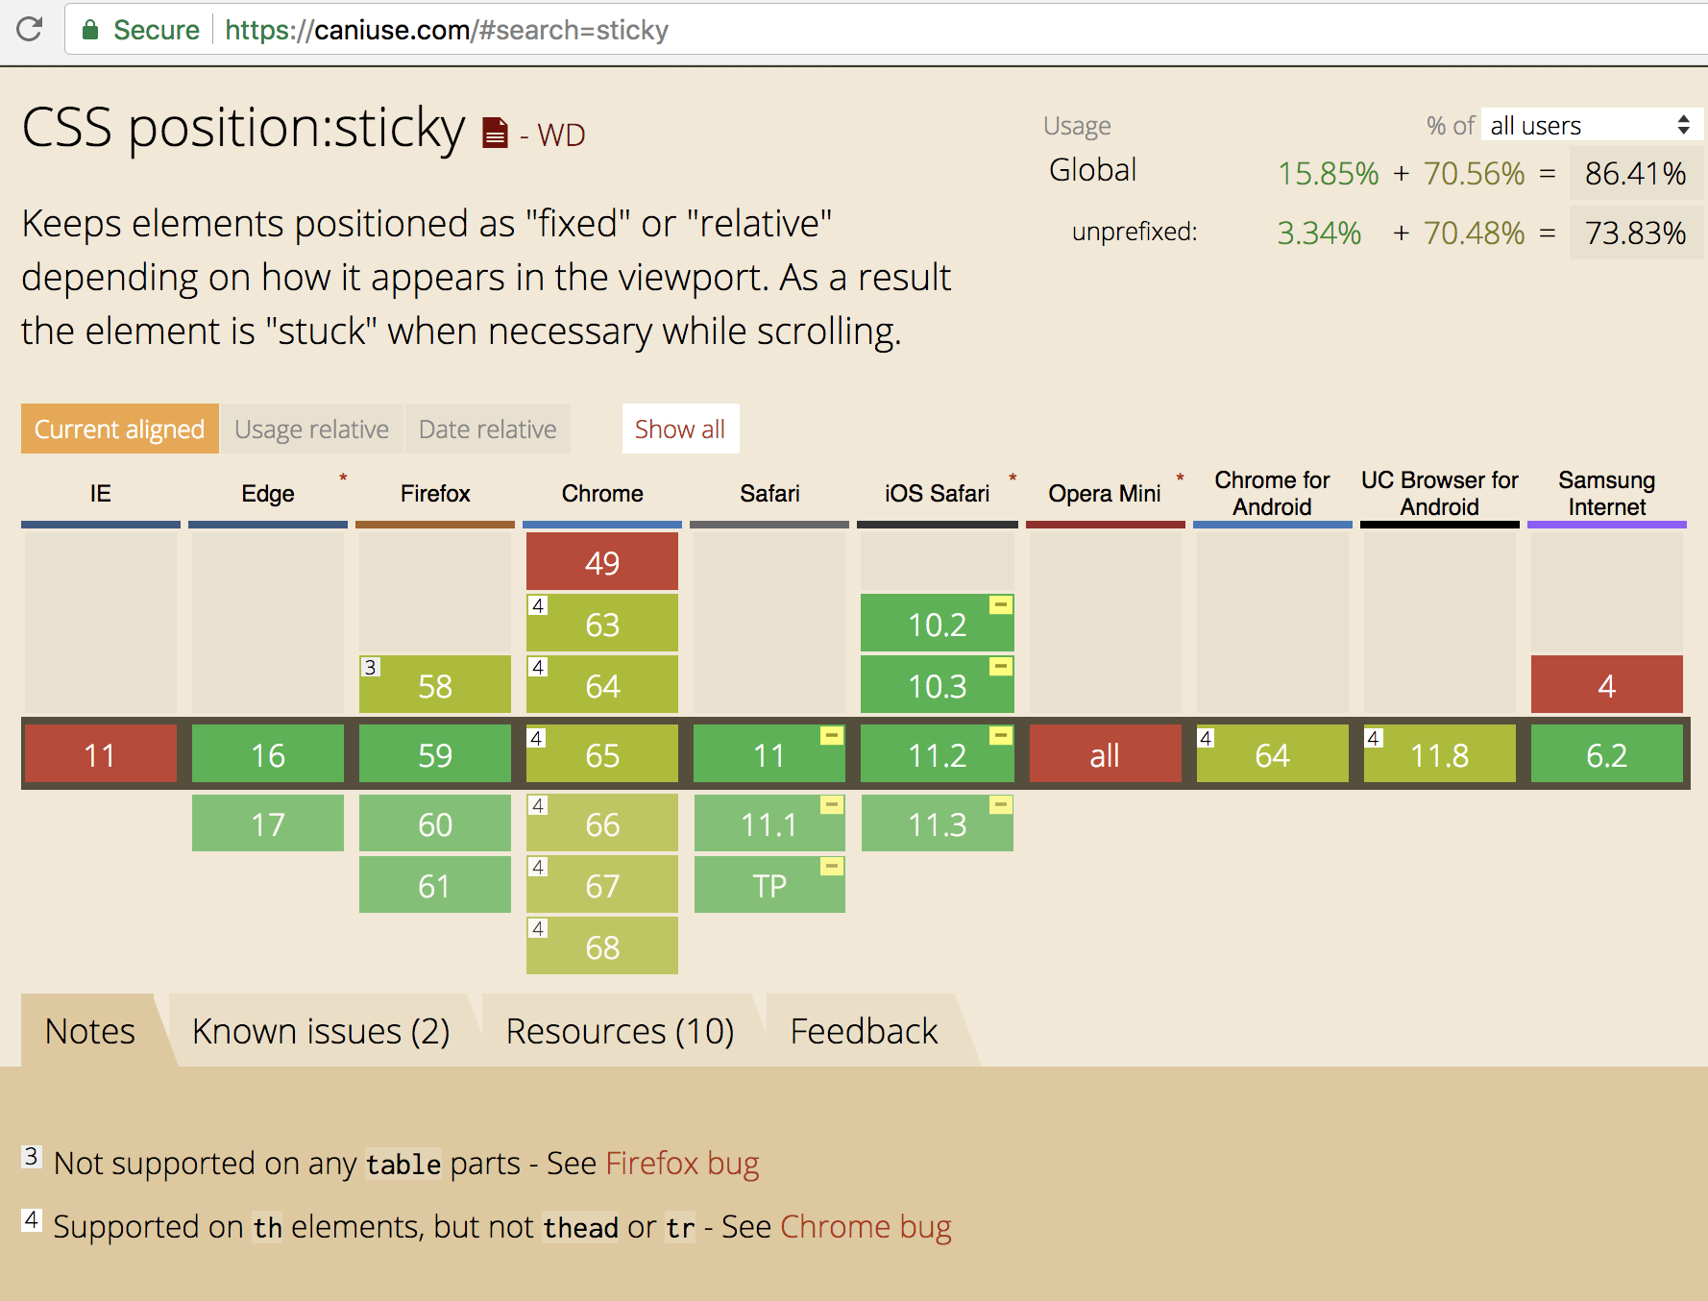The width and height of the screenshot is (1708, 1301).
Task: Open the Resources (10) tab
Action: 621,1030
